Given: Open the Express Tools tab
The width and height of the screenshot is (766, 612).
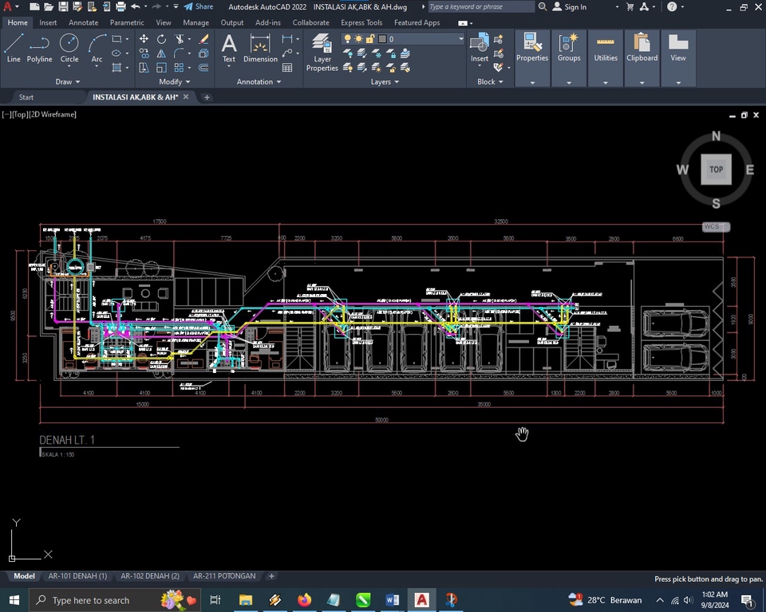Looking at the screenshot, I should (x=361, y=22).
